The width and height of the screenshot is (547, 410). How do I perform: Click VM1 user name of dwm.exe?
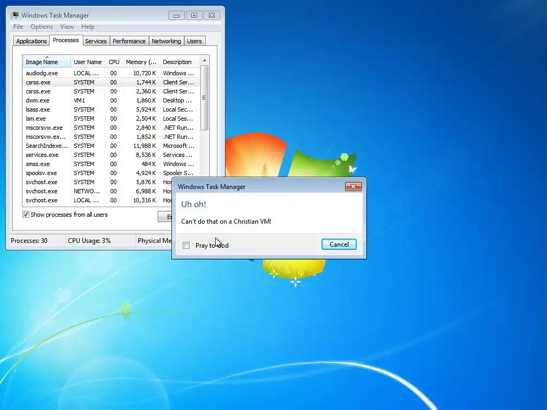coord(79,100)
